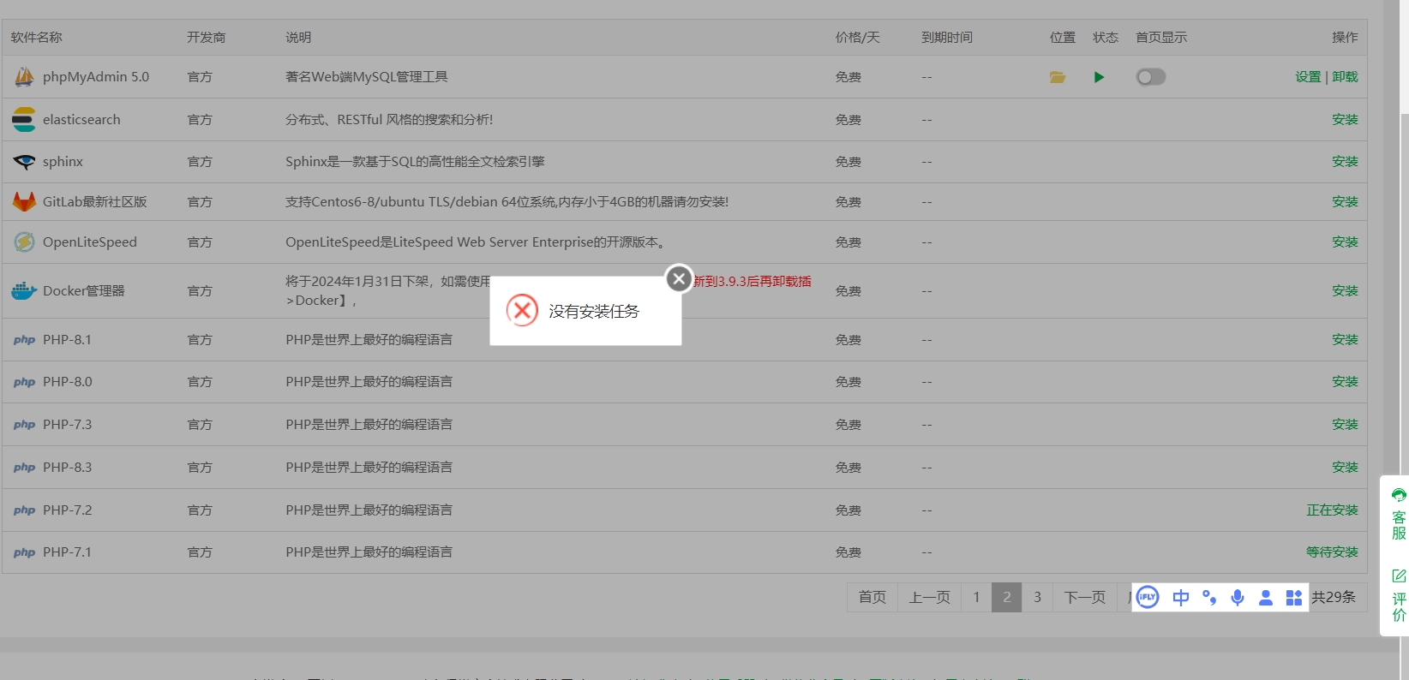Click the red error icon in popup
This screenshot has width=1409, height=680.
(522, 310)
